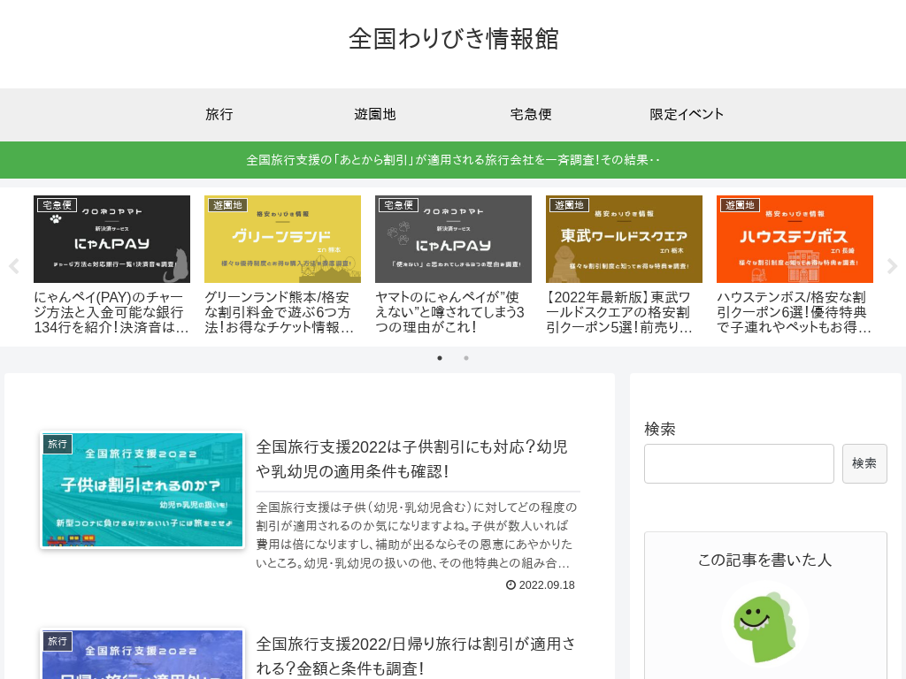
Task: Click the 遊園地 tag on ハウステンボス card
Action: pyautogui.click(x=740, y=205)
